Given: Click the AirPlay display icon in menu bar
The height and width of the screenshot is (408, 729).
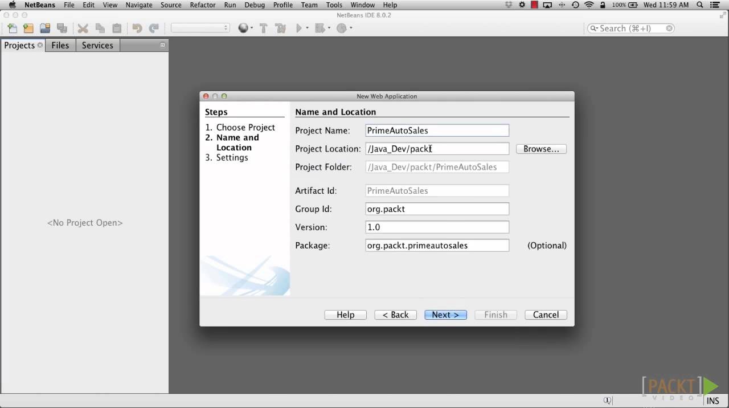Looking at the screenshot, I should [x=547, y=5].
